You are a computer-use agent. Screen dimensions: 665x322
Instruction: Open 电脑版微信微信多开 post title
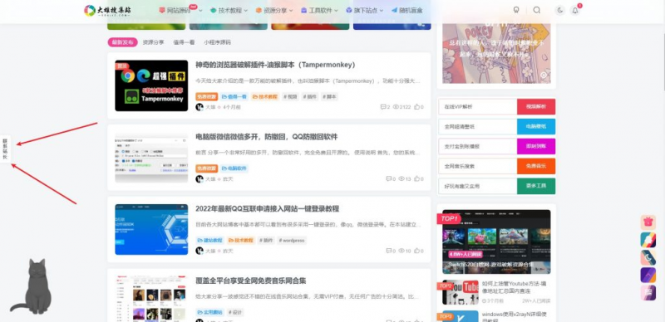pos(266,137)
